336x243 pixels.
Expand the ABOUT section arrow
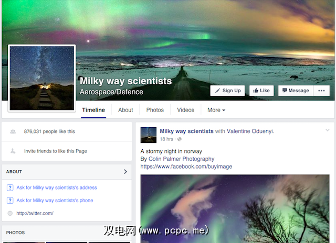click(x=125, y=172)
